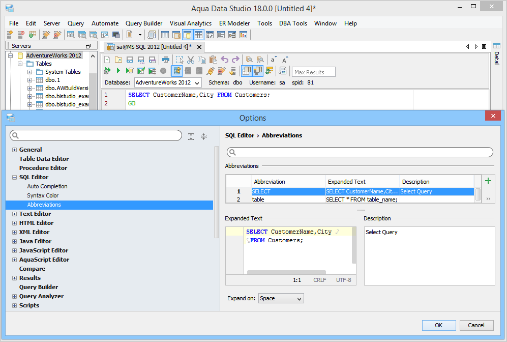The image size is (507, 342).
Task: Click the Open file folder icon in the editor toolbar
Action: 118,60
